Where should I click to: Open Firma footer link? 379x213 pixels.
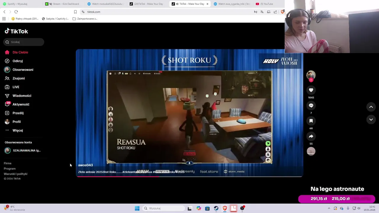pos(8,163)
